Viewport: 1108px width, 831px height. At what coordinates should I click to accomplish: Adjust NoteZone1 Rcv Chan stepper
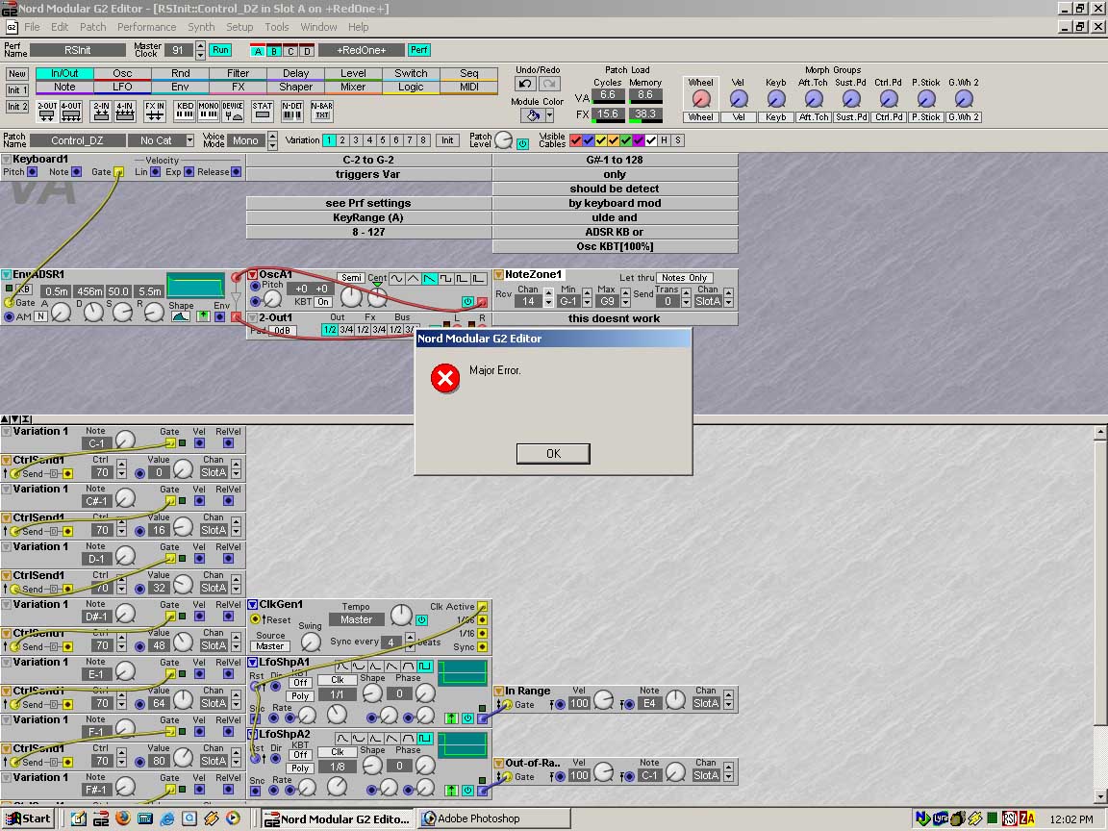(x=548, y=297)
